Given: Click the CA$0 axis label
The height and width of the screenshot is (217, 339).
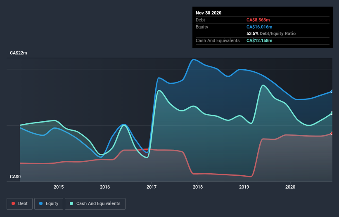Looking at the screenshot, I should [x=15, y=177].
